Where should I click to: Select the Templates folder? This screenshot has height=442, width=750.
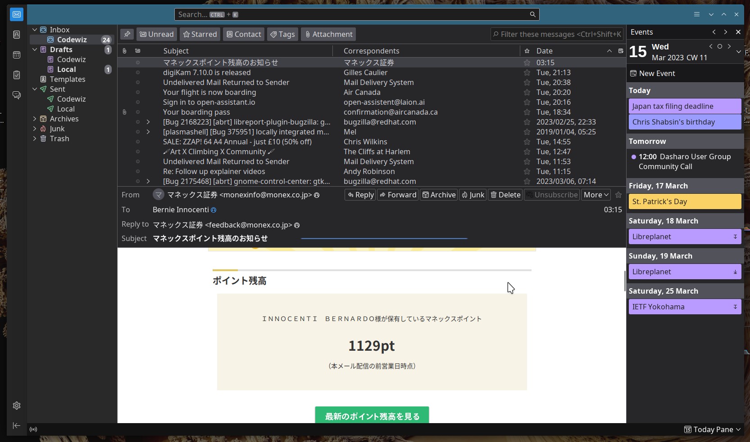tap(67, 79)
